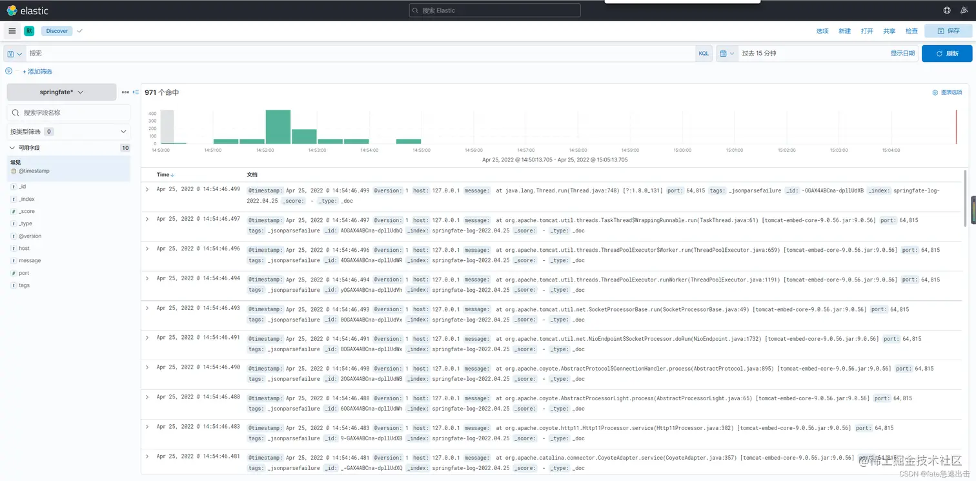Collapse the field sidebar arrow icon
976x481 pixels.
coord(136,92)
